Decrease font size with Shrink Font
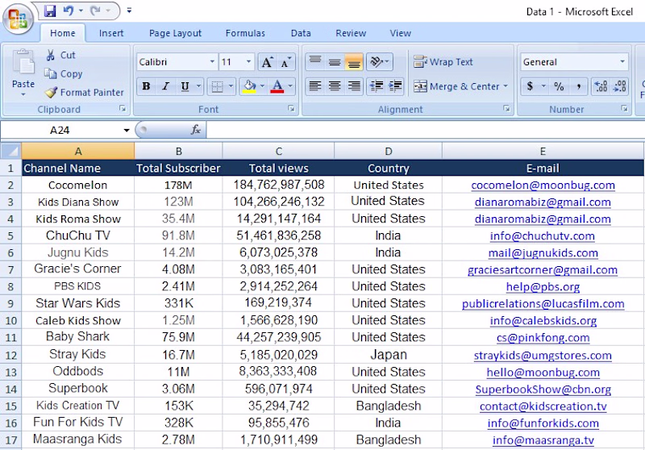 [x=286, y=63]
